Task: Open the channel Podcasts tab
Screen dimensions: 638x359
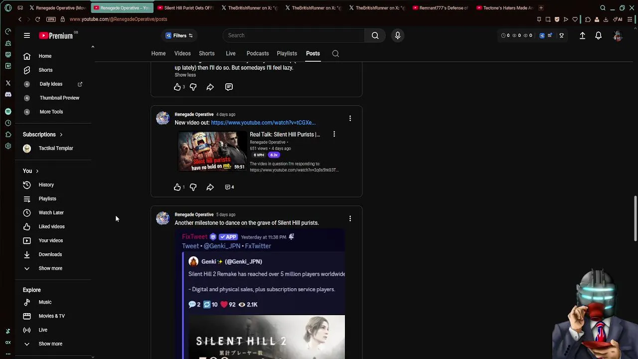Action: coord(257,53)
